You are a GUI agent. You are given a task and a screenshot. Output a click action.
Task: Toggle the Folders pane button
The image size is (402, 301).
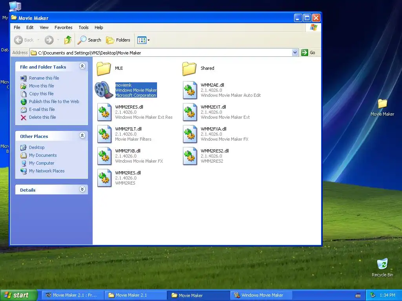click(119, 40)
